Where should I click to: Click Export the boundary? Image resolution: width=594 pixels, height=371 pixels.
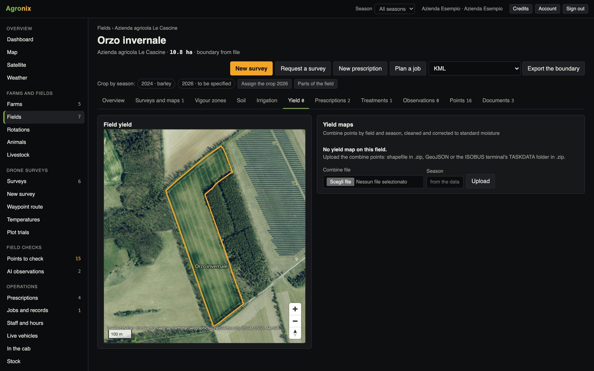553,68
